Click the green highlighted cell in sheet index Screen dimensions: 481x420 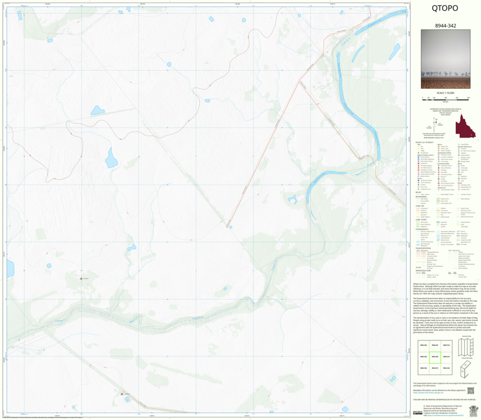click(435, 357)
